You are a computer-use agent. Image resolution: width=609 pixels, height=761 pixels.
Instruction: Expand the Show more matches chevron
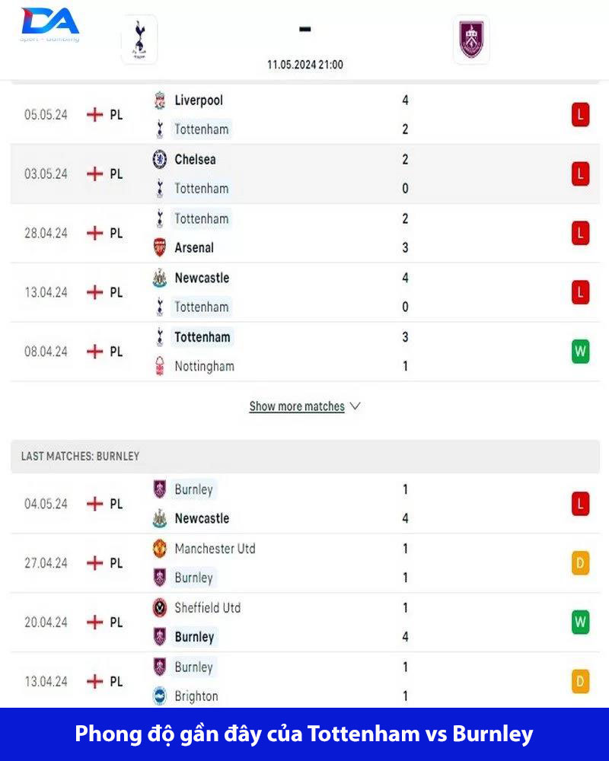[355, 406]
